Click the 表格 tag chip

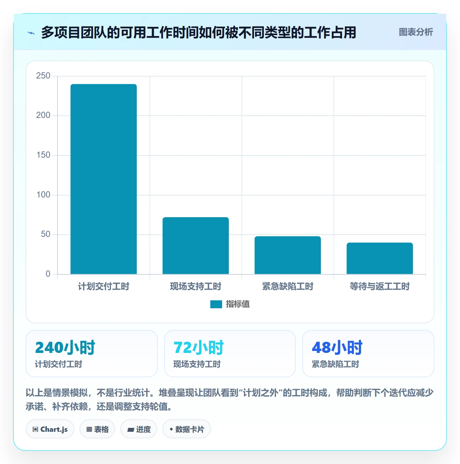pos(97,429)
